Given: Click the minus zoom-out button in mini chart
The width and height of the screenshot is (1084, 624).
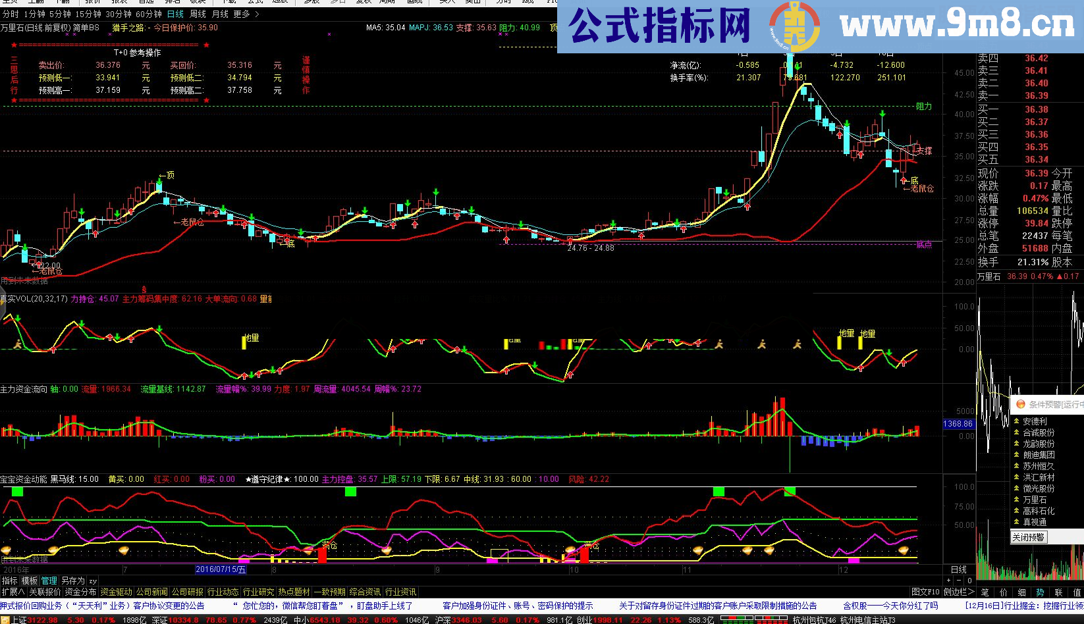Looking at the screenshot, I should pos(959,581).
